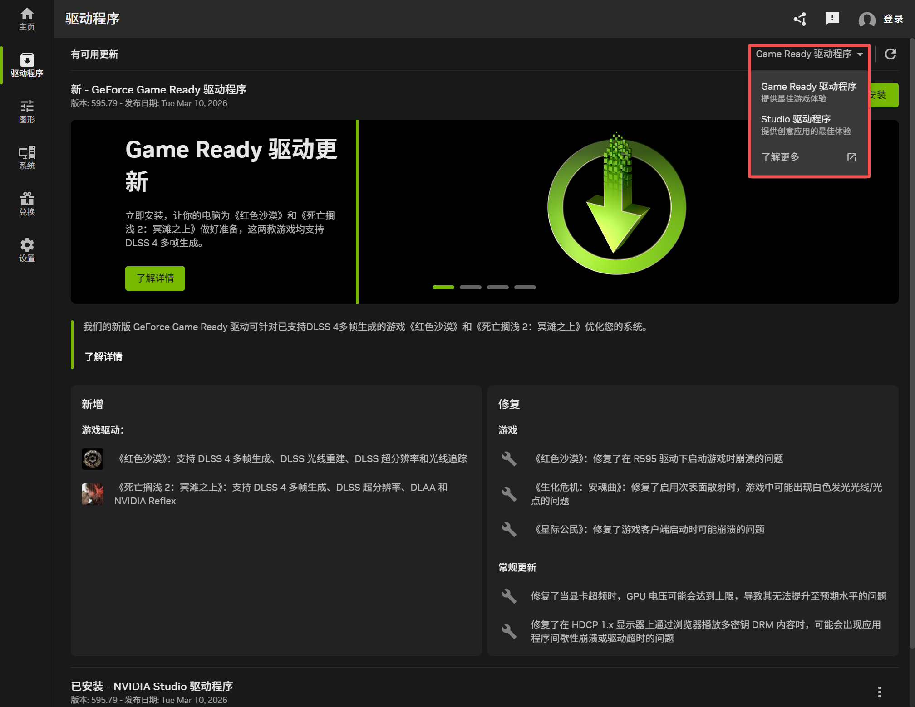Click 《星际公民》 fix description text
This screenshot has height=707, width=915.
648,530
